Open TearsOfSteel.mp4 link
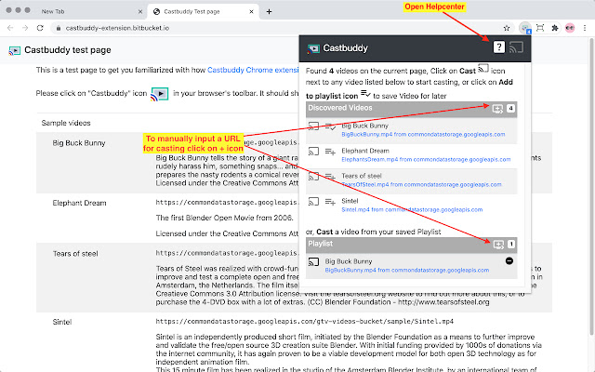595x372 pixels. coord(421,184)
